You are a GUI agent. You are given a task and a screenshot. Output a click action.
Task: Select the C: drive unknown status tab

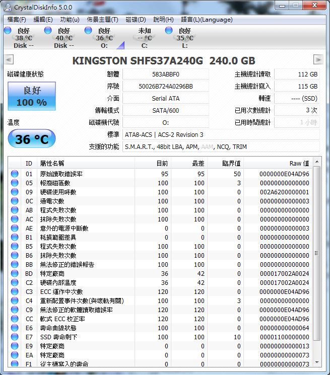click(x=145, y=38)
